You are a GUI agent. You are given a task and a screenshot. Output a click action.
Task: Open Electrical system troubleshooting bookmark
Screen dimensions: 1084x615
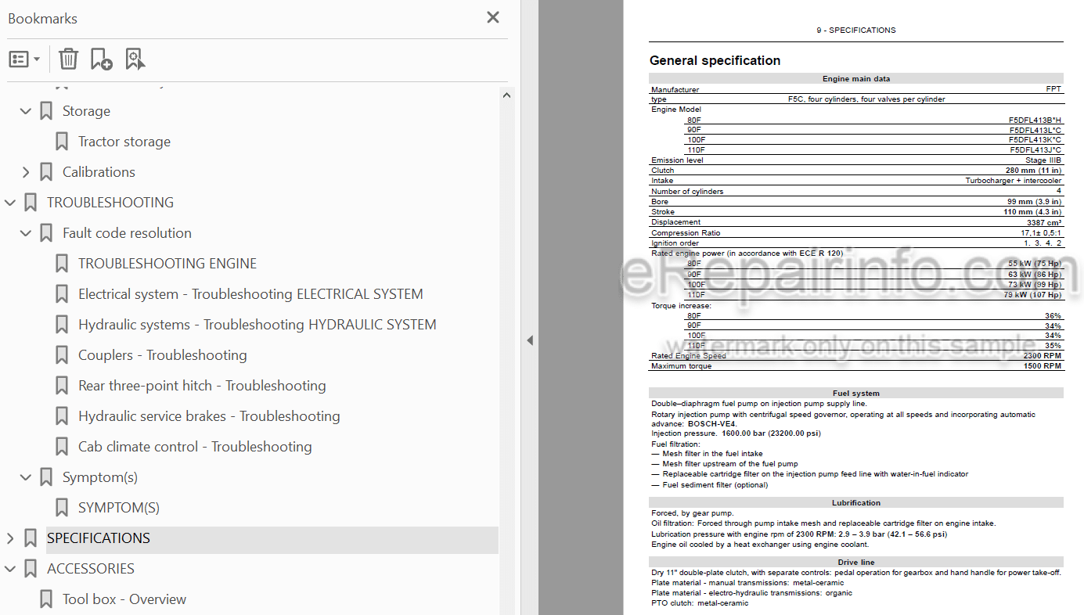point(250,294)
